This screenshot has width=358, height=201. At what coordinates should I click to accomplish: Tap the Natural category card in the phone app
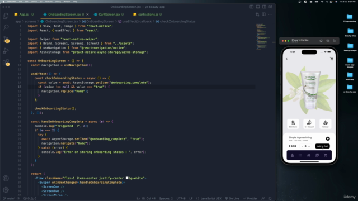[326, 124]
